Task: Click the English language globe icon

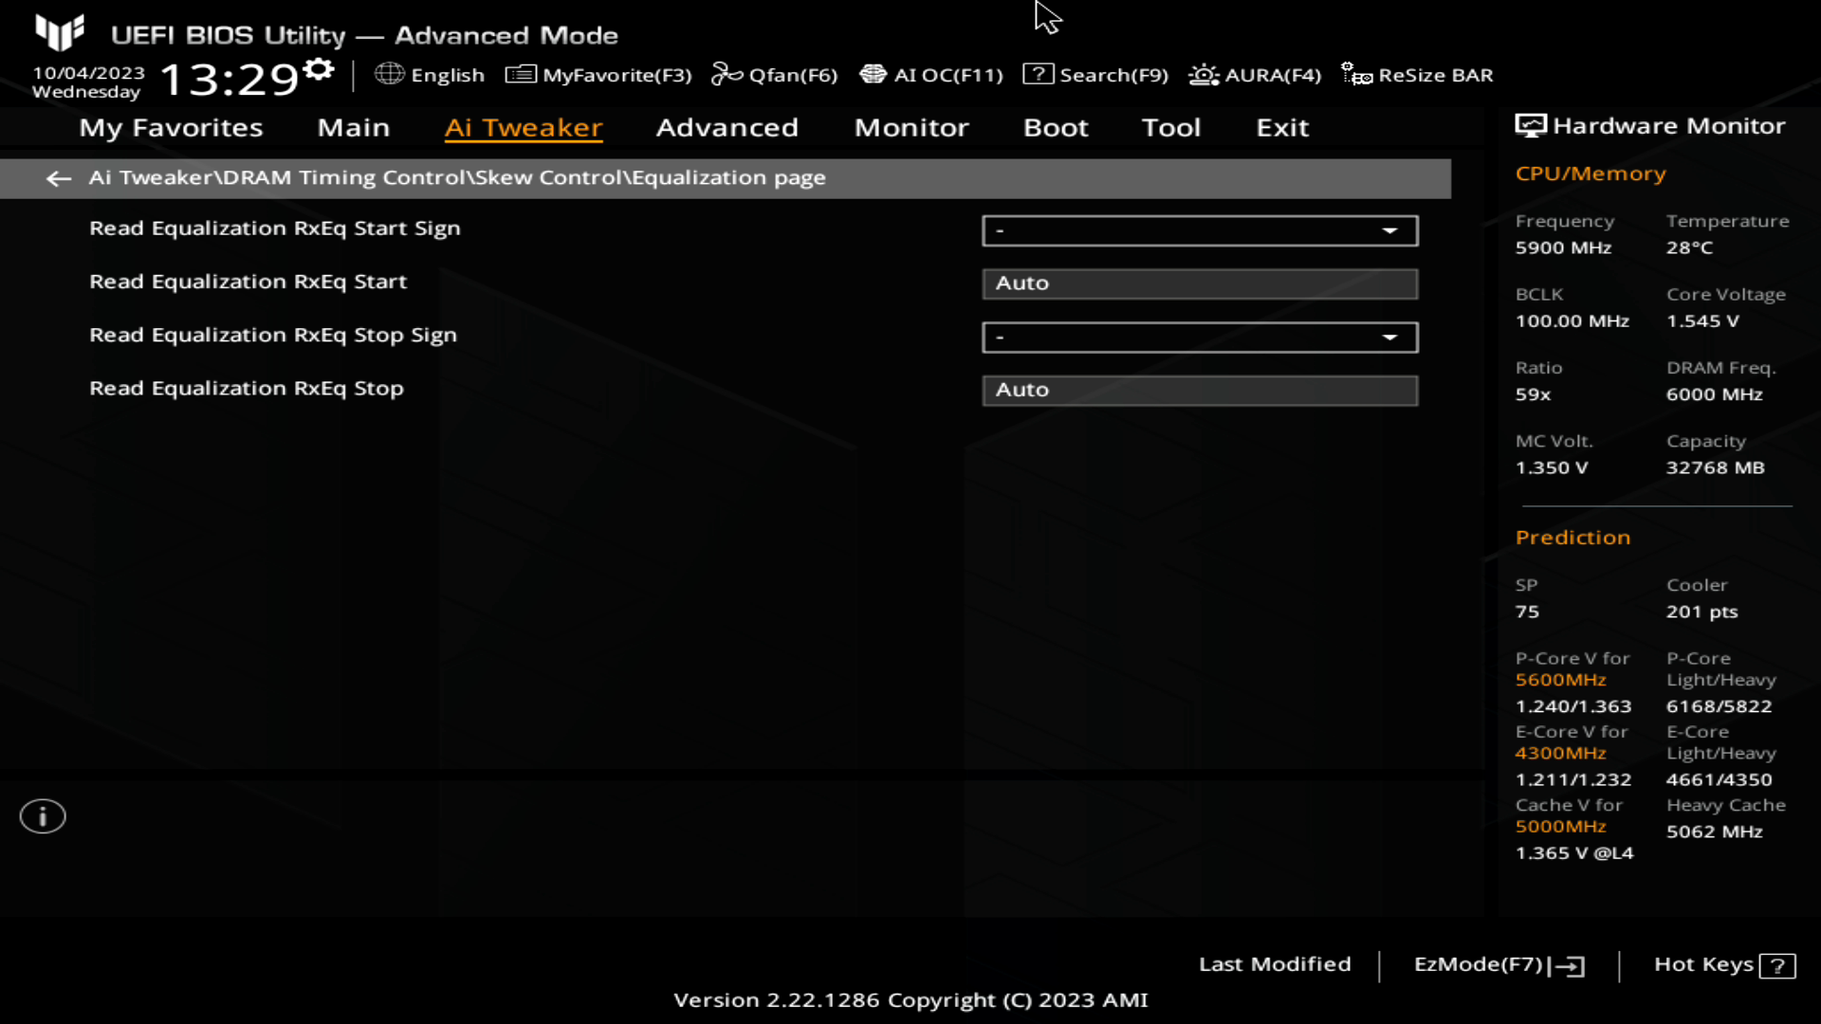Action: click(389, 74)
